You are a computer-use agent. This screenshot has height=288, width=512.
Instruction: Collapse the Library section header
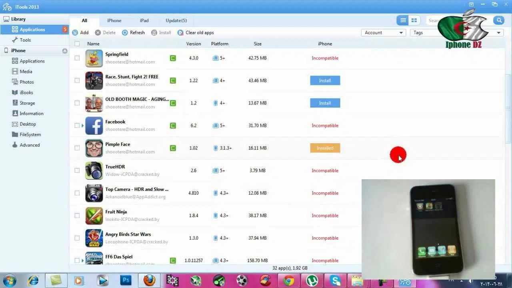point(34,19)
